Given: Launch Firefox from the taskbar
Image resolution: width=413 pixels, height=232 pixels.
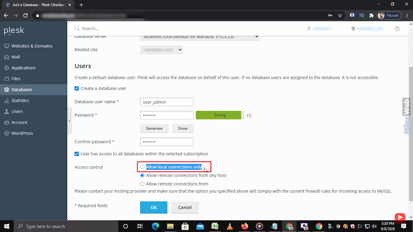Looking at the screenshot, I should (x=245, y=226).
